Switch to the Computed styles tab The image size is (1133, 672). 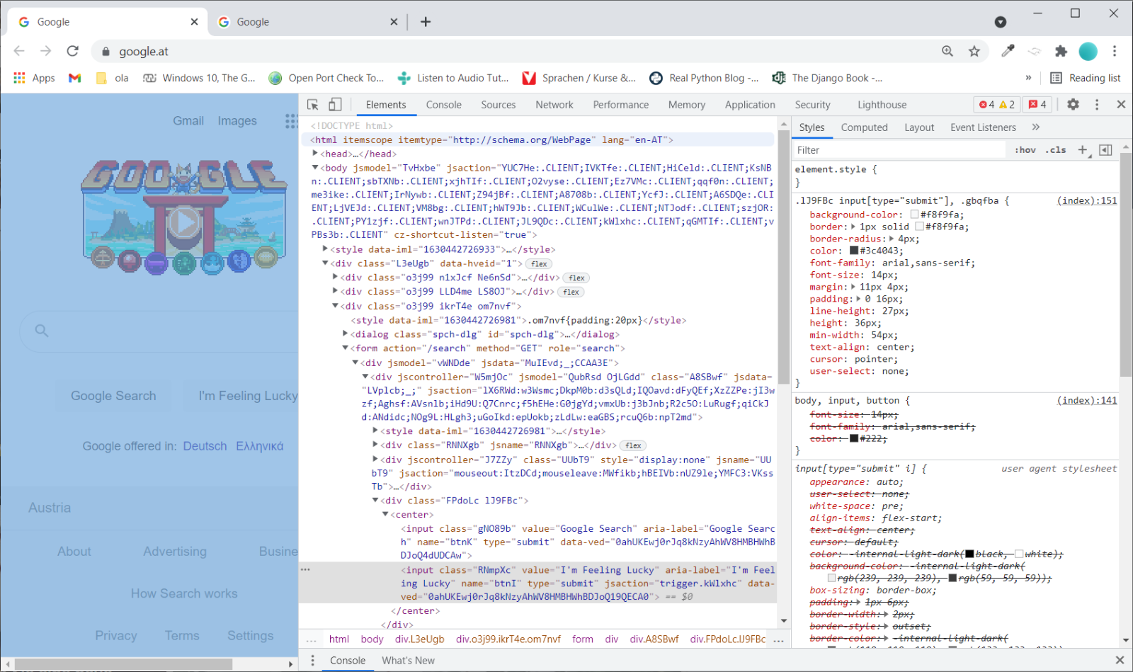864,127
